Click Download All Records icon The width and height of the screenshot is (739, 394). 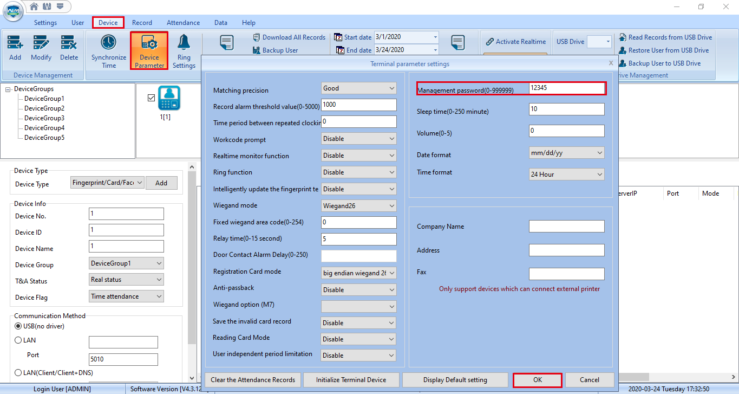(x=289, y=37)
